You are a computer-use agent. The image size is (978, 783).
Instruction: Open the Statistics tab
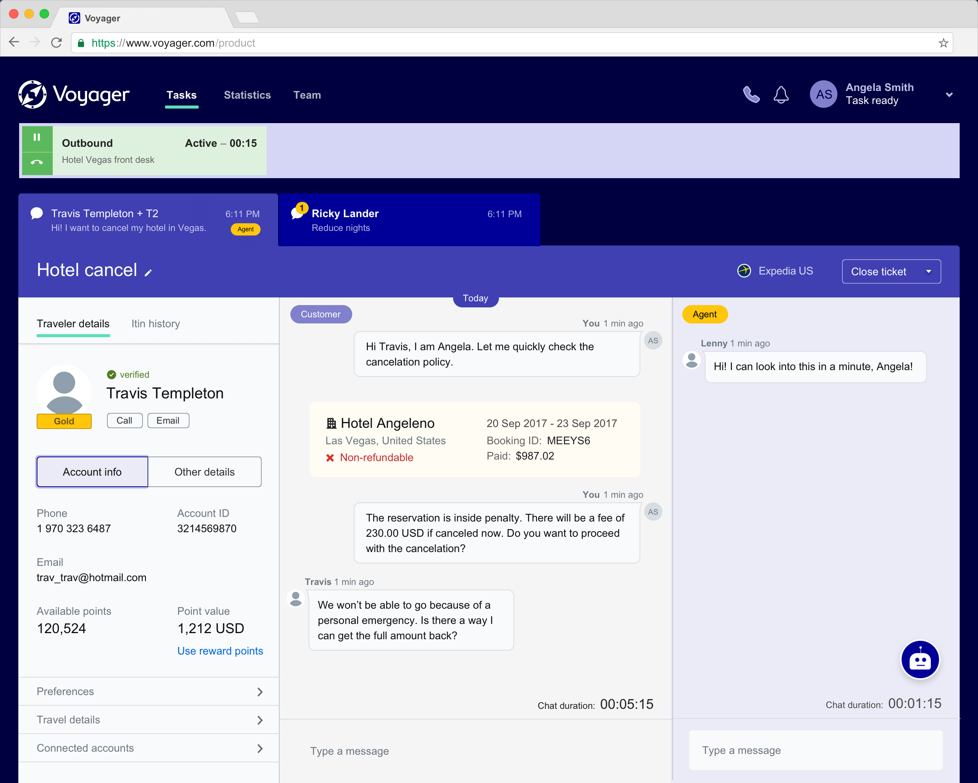pyautogui.click(x=247, y=95)
